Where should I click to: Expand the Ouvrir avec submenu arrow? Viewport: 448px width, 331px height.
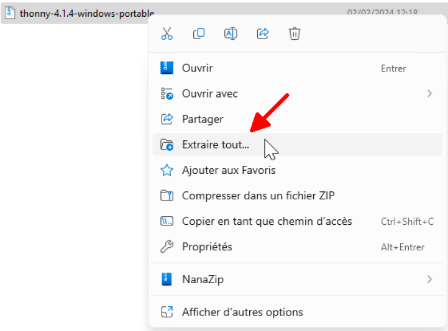(429, 94)
